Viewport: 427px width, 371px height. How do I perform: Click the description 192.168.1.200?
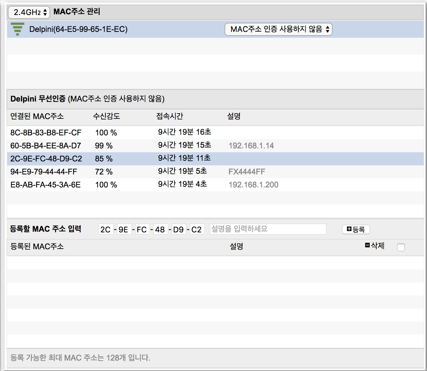(254, 185)
